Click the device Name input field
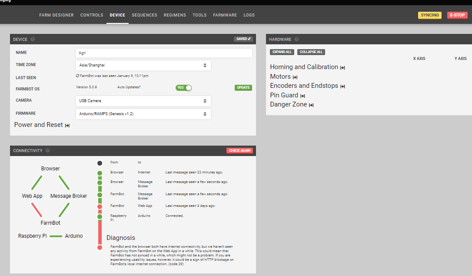This screenshot has height=276, width=472. (163, 53)
